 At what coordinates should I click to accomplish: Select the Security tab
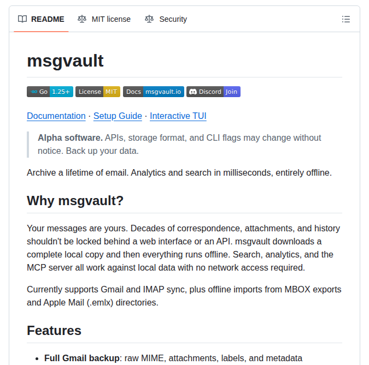[x=173, y=19]
